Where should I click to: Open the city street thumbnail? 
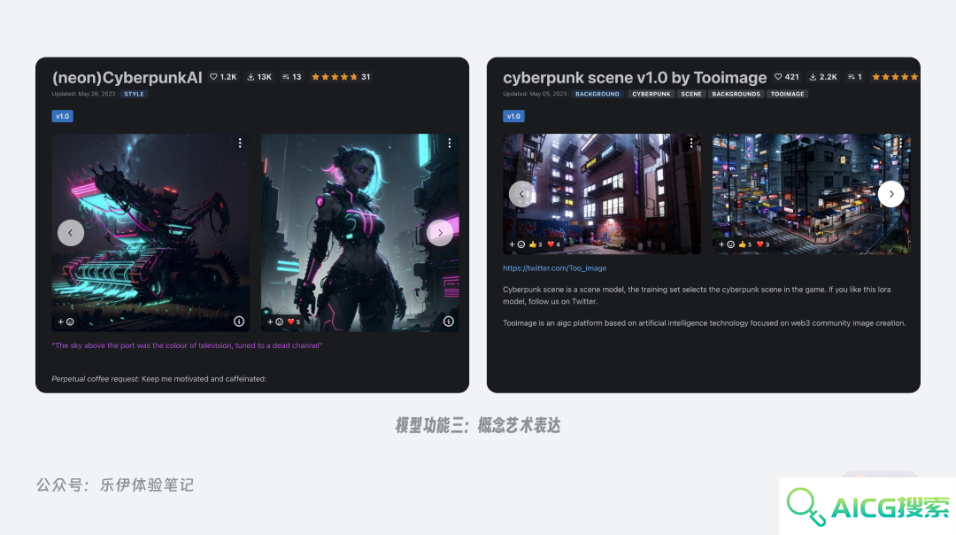811,193
